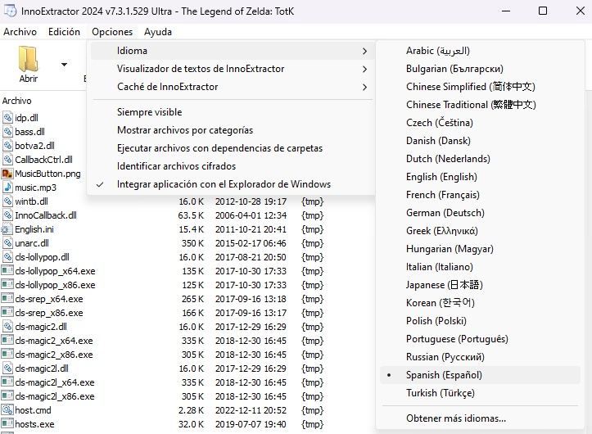Select Arabic language
The width and height of the screenshot is (592, 434).
(480, 51)
